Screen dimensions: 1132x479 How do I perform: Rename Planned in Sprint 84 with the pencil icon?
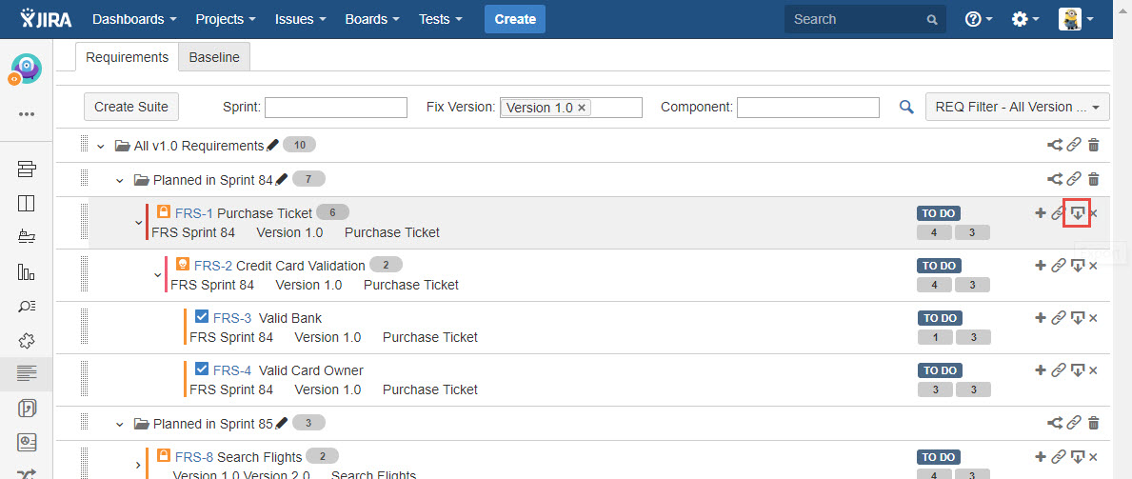coord(282,179)
